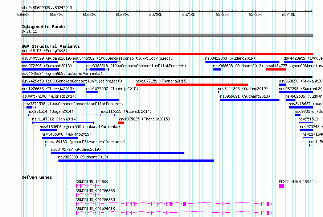Click the nsv3405399 (Audano2019) label

click(47, 58)
